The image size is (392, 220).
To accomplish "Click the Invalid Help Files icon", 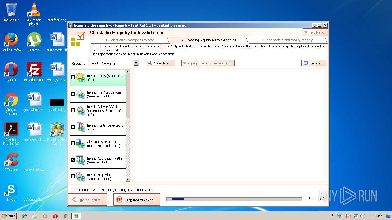I will (81, 176).
